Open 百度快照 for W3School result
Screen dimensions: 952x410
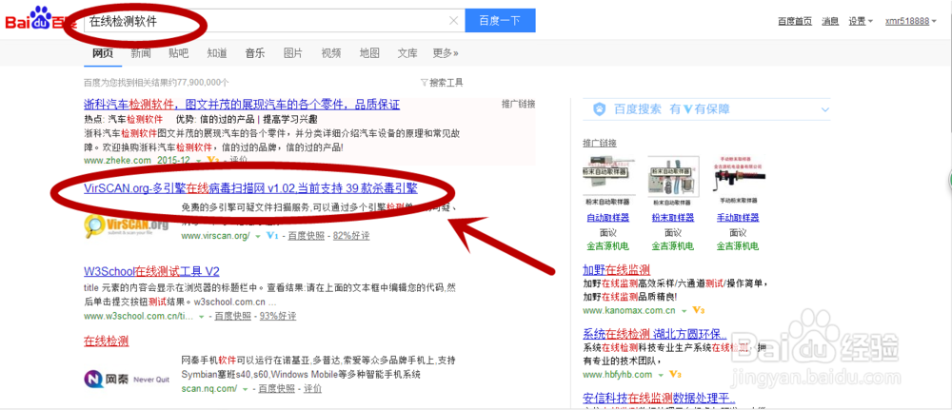[x=232, y=316]
